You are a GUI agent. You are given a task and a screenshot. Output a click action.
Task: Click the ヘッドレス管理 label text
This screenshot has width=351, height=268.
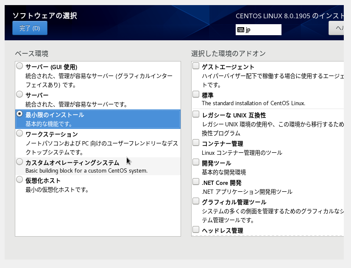click(x=223, y=231)
